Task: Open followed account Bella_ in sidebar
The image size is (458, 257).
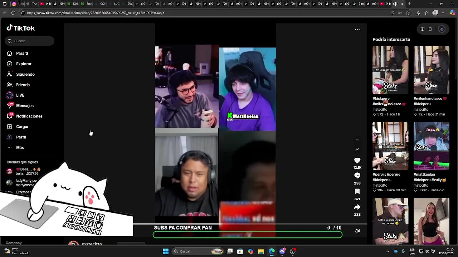Action: [x=27, y=171]
